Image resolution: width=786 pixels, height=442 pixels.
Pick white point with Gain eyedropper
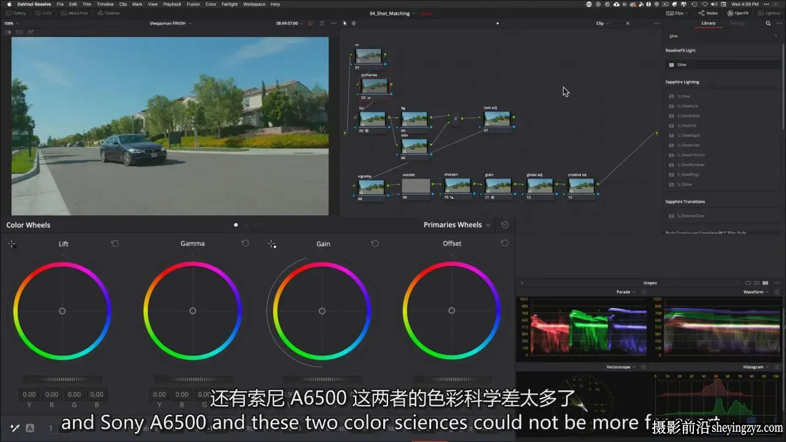click(272, 244)
